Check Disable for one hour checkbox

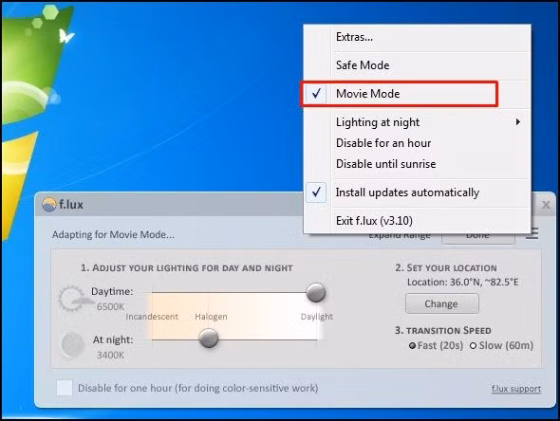click(x=65, y=388)
